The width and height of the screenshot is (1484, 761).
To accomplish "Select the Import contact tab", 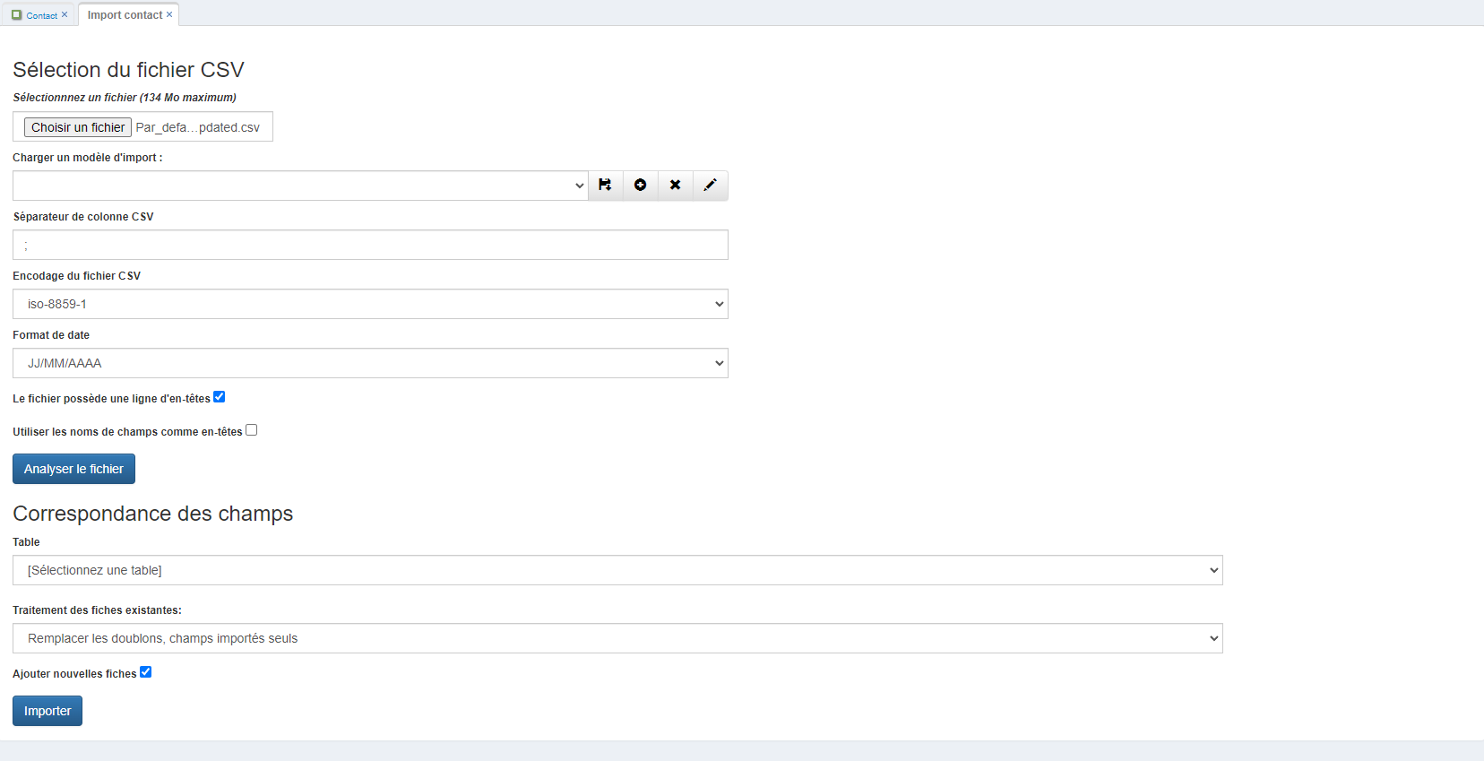I will pyautogui.click(x=125, y=14).
